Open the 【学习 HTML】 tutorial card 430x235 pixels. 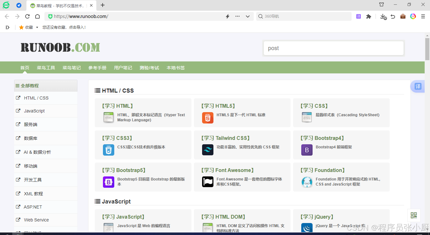click(143, 113)
